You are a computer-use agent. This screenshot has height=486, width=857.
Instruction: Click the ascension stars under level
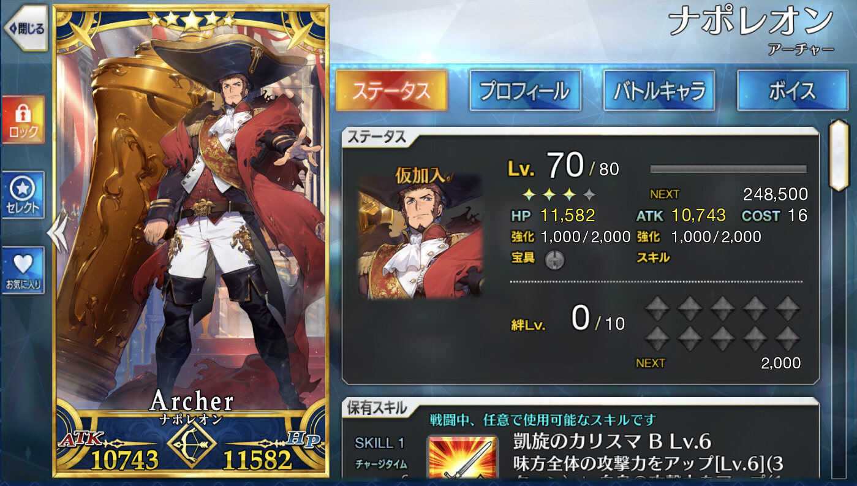[x=557, y=195]
